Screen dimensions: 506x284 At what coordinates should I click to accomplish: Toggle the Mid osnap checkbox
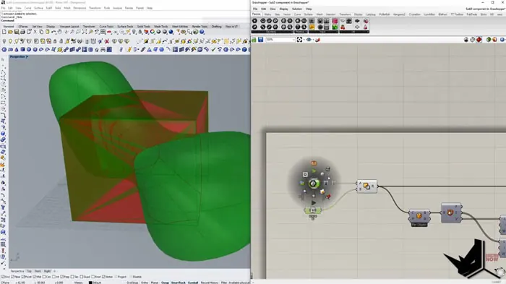[x=35, y=277]
